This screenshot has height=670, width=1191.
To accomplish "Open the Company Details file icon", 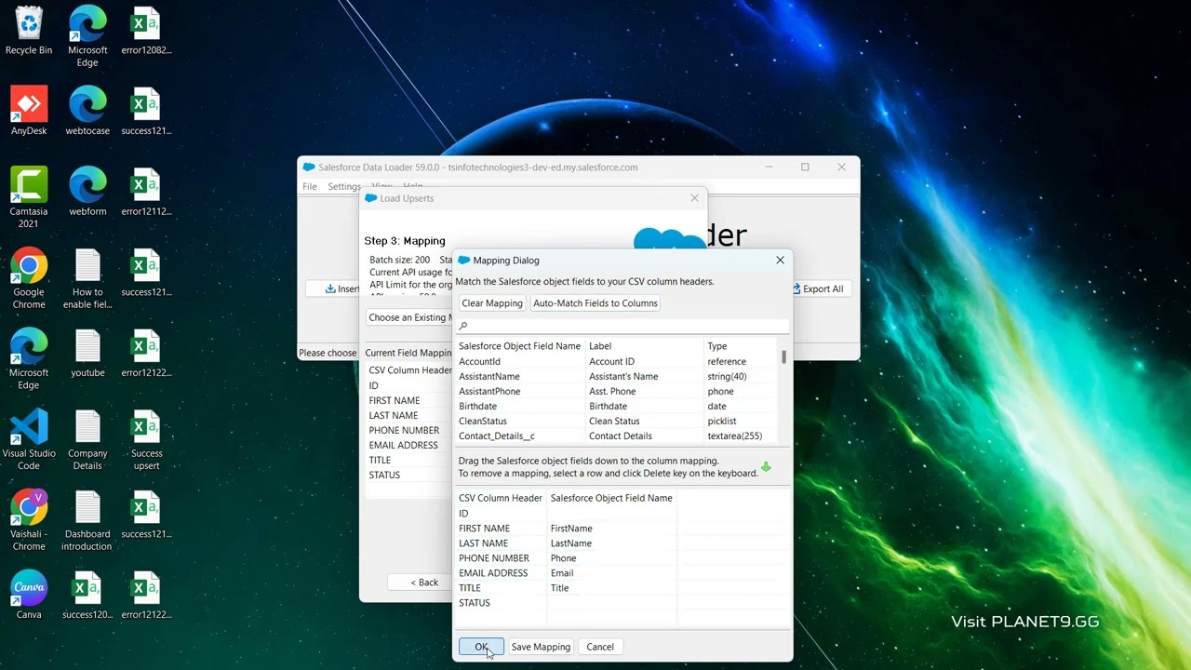I will click(x=87, y=440).
